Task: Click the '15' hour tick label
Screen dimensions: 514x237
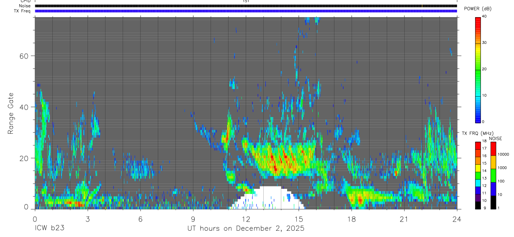Action: point(299,219)
